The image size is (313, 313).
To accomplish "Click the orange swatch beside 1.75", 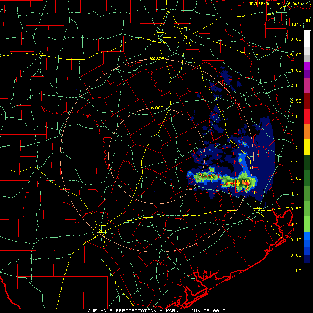I will point(307,132).
